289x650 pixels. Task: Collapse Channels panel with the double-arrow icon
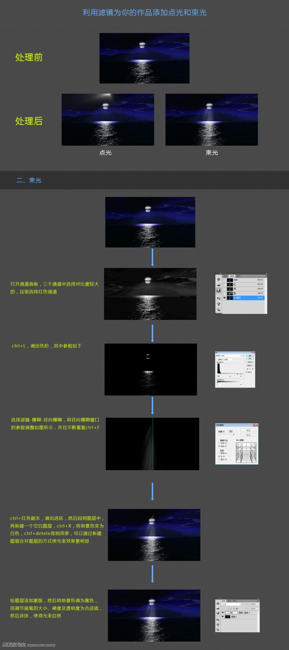(267, 273)
